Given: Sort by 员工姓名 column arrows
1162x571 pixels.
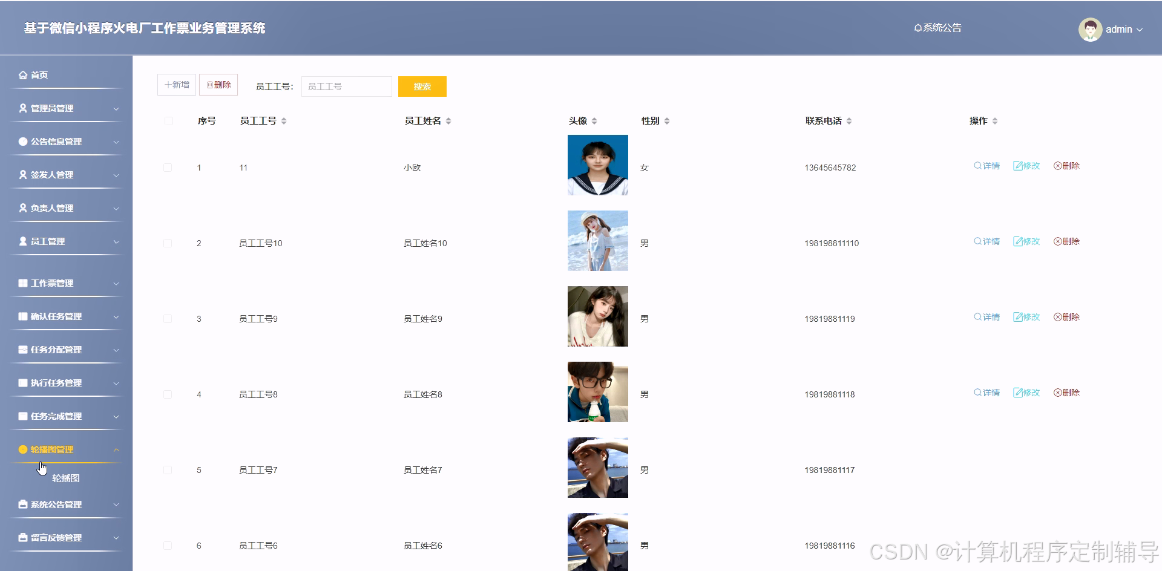Looking at the screenshot, I should [448, 121].
